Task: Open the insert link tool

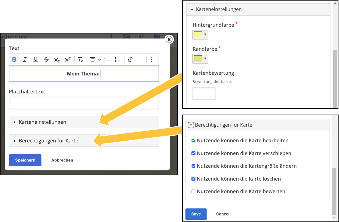Action: point(130,59)
